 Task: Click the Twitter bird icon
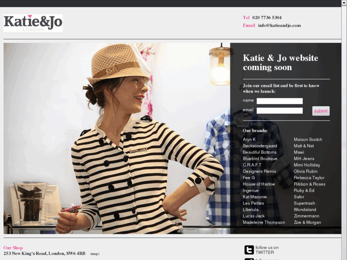pyautogui.click(x=249, y=250)
